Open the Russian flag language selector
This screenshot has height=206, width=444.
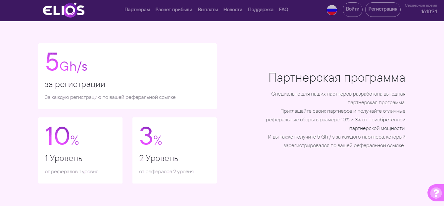(x=331, y=10)
